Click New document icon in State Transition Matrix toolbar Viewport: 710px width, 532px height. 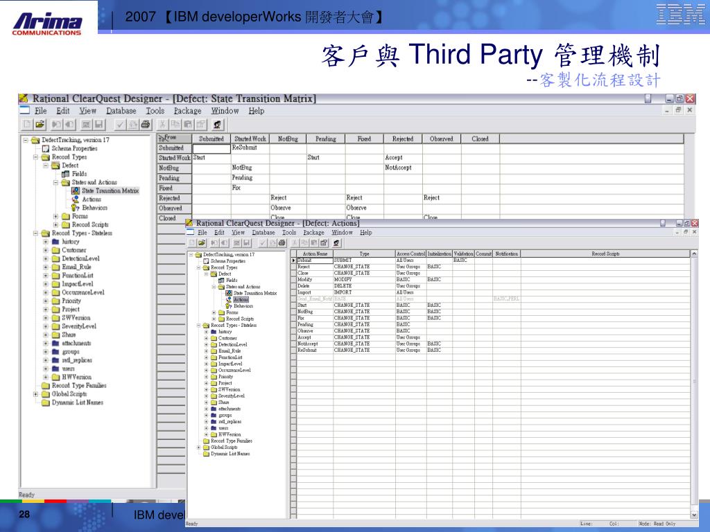[x=28, y=124]
